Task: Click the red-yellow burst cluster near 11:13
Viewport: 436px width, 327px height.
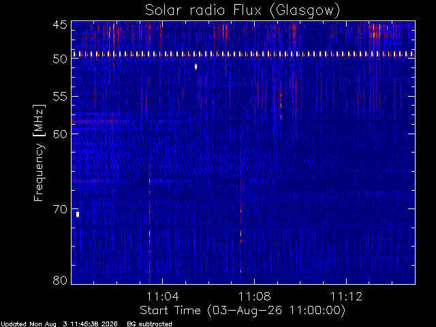Action: 375,32
